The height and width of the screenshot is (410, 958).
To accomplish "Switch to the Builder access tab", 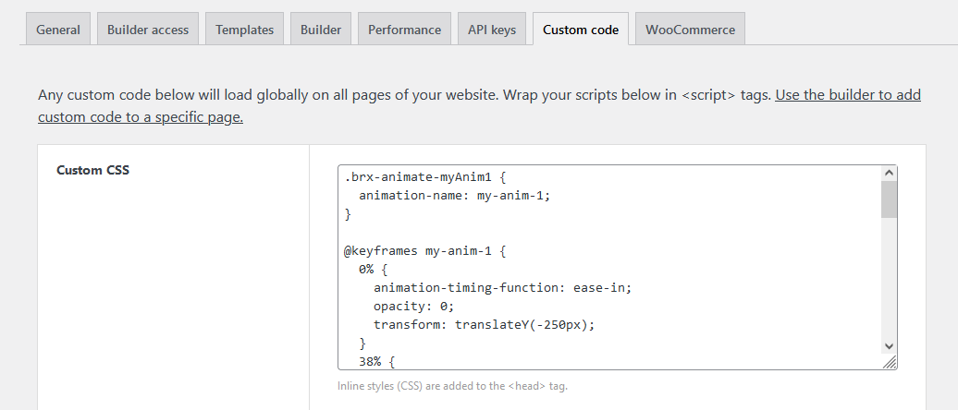I will click(148, 30).
